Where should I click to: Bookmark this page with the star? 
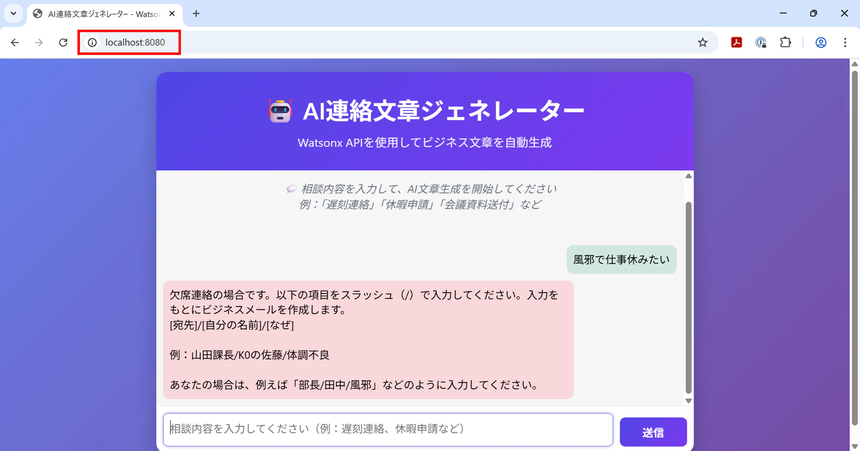703,43
